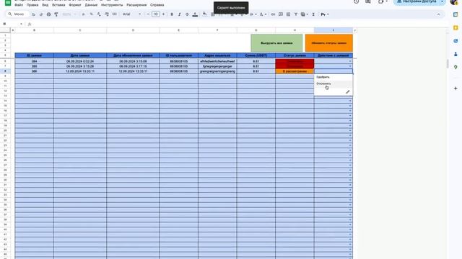The height and width of the screenshot is (259, 462).
Task: Open the Данные menu
Action: coord(91,5)
